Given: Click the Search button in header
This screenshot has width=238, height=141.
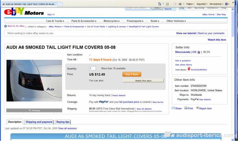Looking at the screenshot, I should [x=157, y=8].
